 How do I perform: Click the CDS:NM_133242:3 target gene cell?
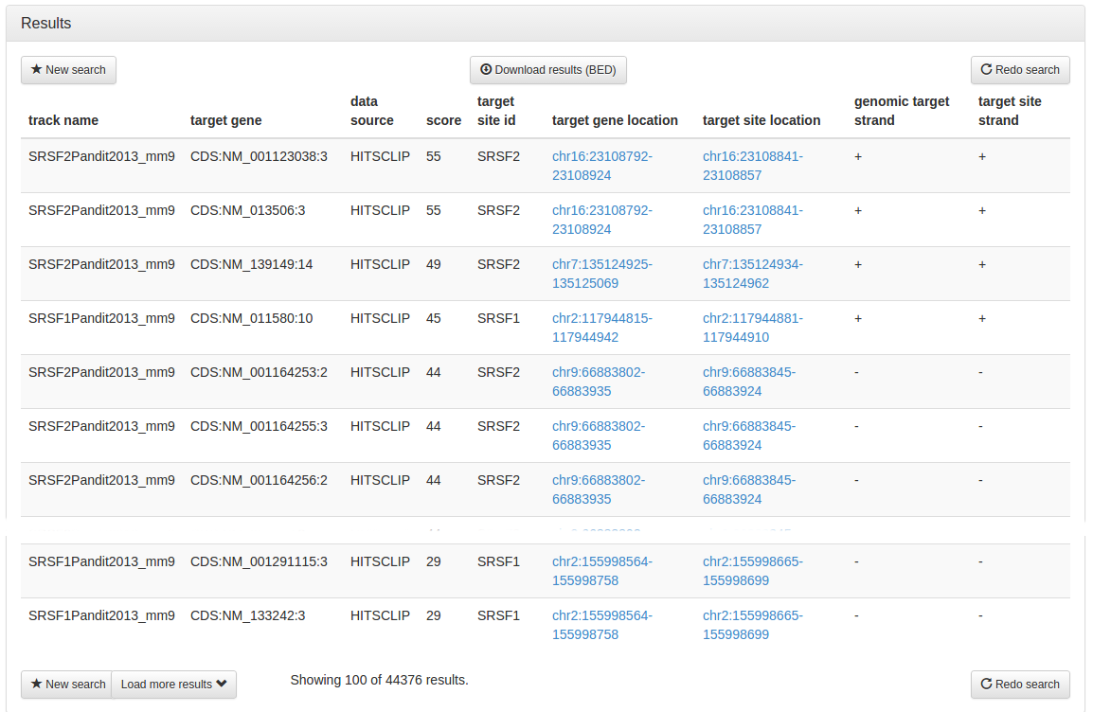[247, 615]
